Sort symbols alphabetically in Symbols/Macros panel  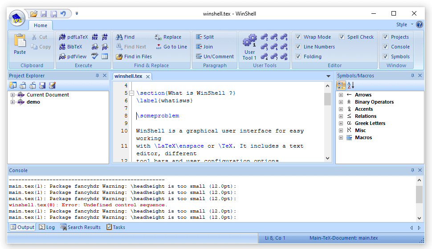tap(351, 85)
